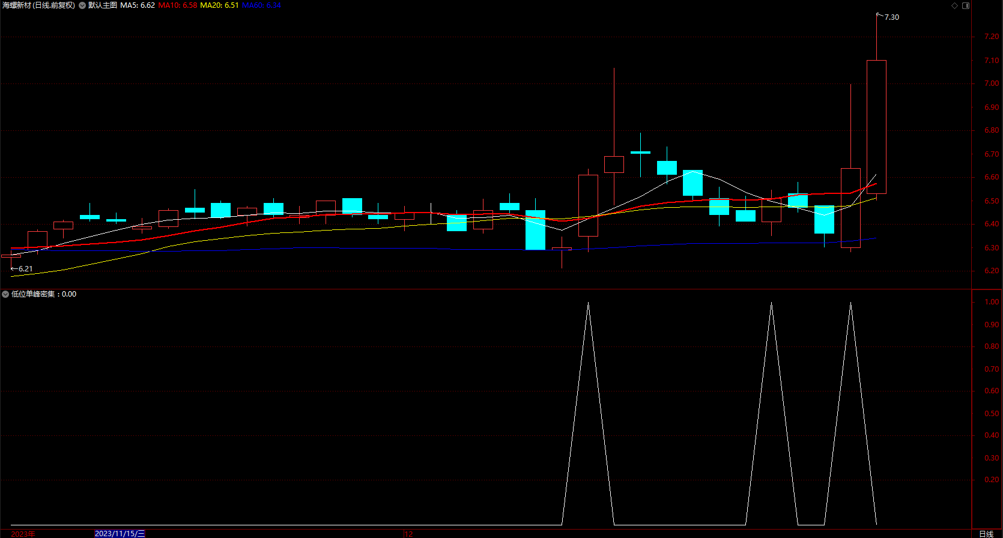Click the 0.50 indicator axis label
Screen dimensions: 1003x538
pos(992,414)
